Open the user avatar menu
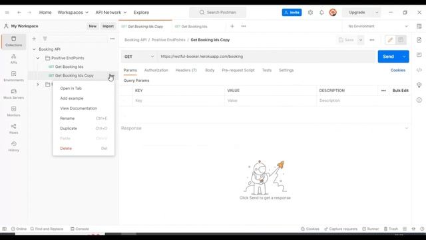Screen dimensions: 426x240 coord(333,13)
